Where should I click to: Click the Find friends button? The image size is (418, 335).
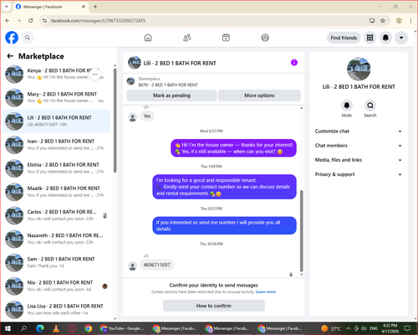click(344, 38)
